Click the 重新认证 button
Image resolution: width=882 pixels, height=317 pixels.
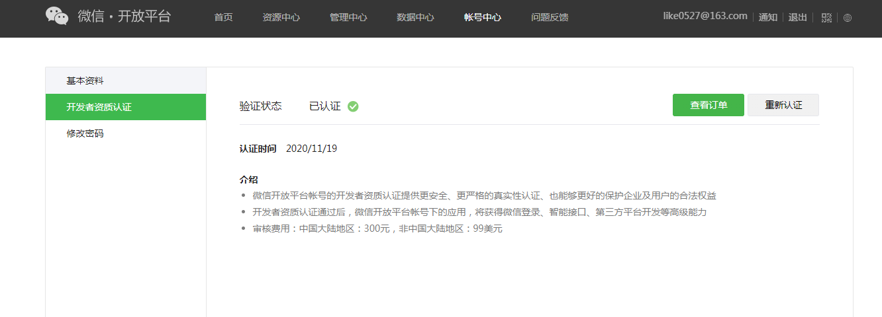[x=783, y=105]
